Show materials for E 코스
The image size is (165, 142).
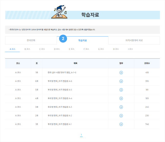click(71, 49)
